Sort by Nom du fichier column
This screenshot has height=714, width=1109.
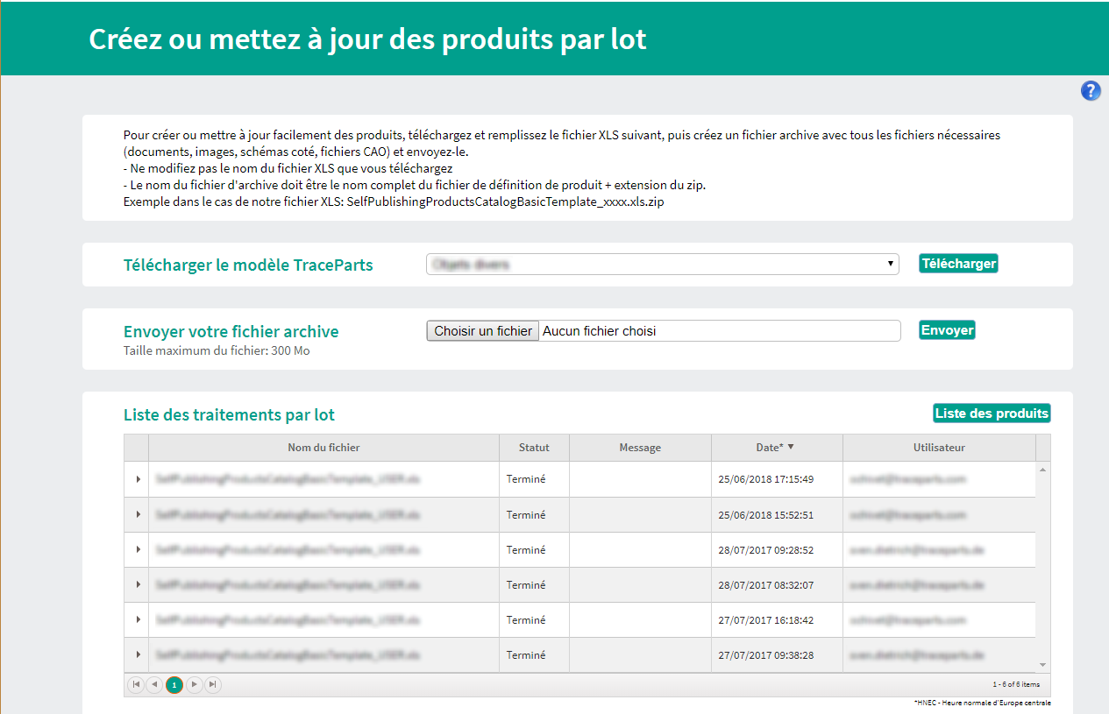tap(323, 448)
